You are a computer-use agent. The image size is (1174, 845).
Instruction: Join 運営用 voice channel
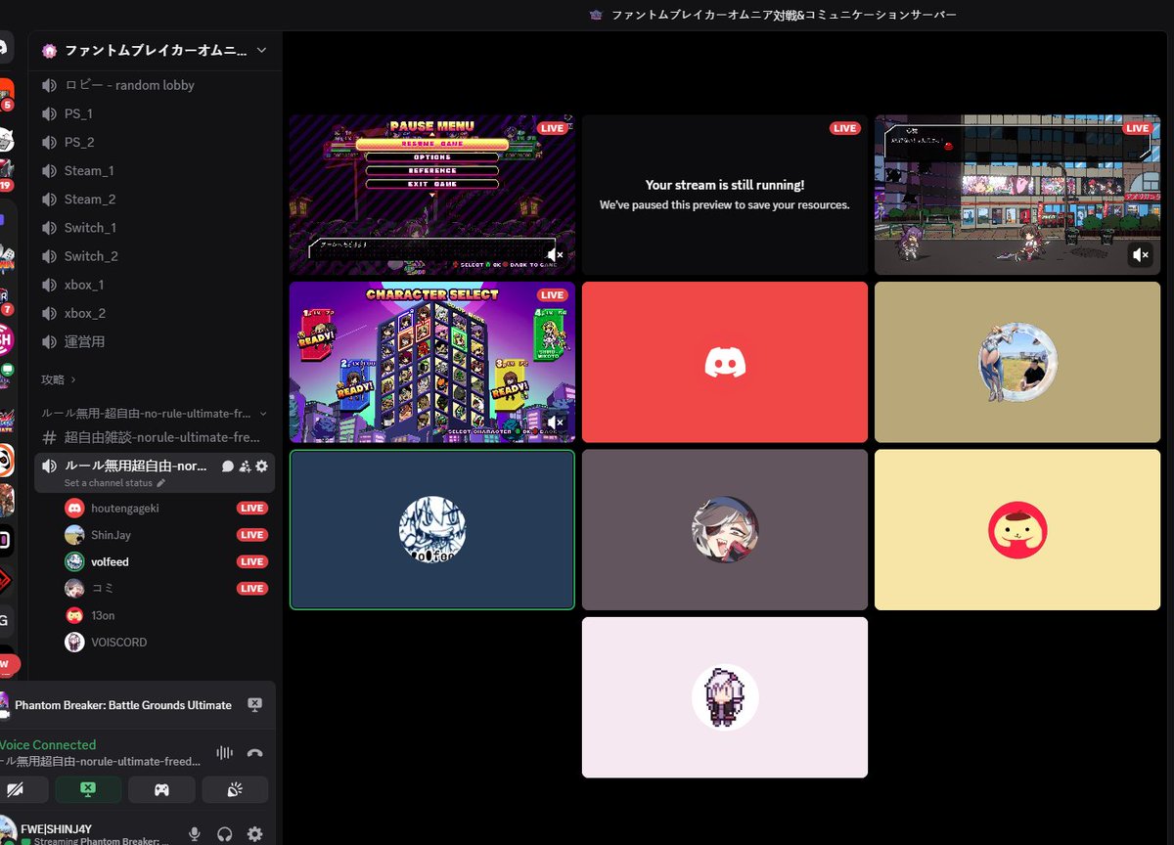[155, 341]
